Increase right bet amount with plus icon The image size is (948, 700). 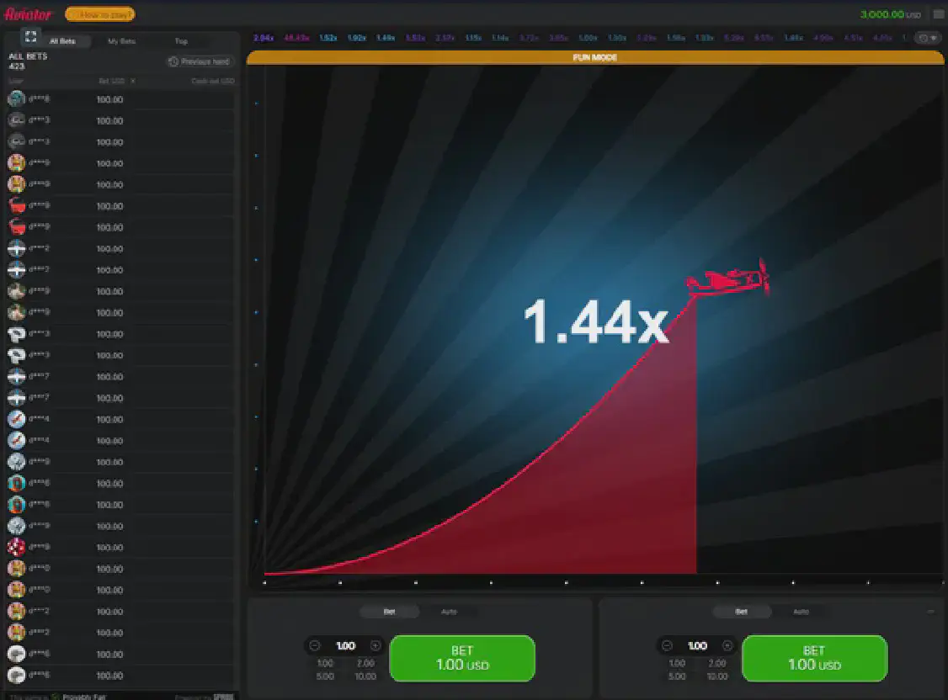[727, 645]
